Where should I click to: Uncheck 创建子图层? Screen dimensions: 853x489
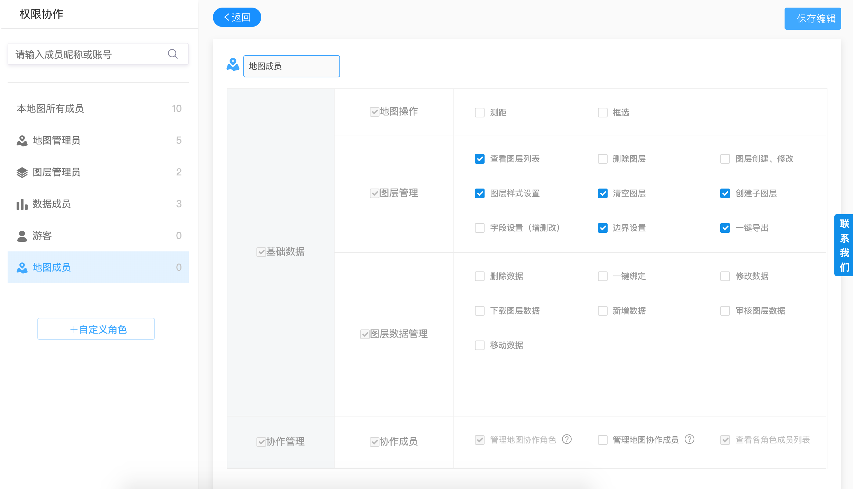coord(725,193)
